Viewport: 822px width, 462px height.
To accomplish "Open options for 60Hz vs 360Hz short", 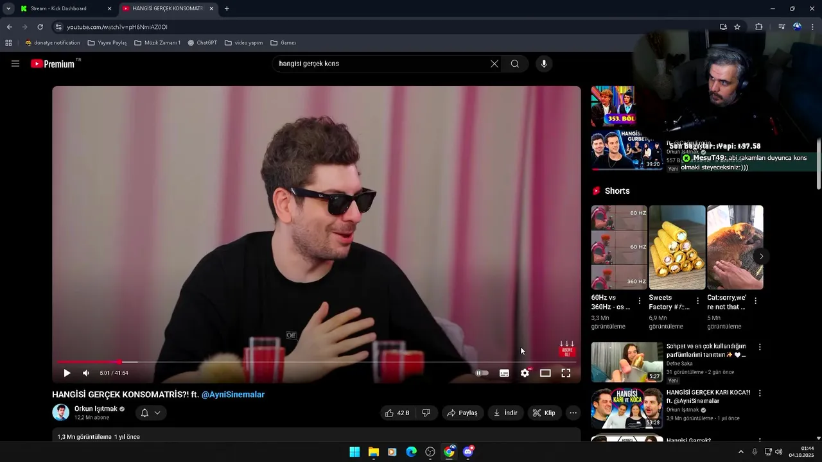I will pos(639,300).
